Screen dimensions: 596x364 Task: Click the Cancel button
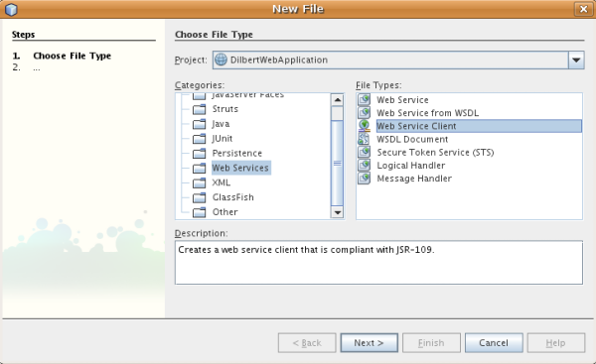(x=494, y=343)
